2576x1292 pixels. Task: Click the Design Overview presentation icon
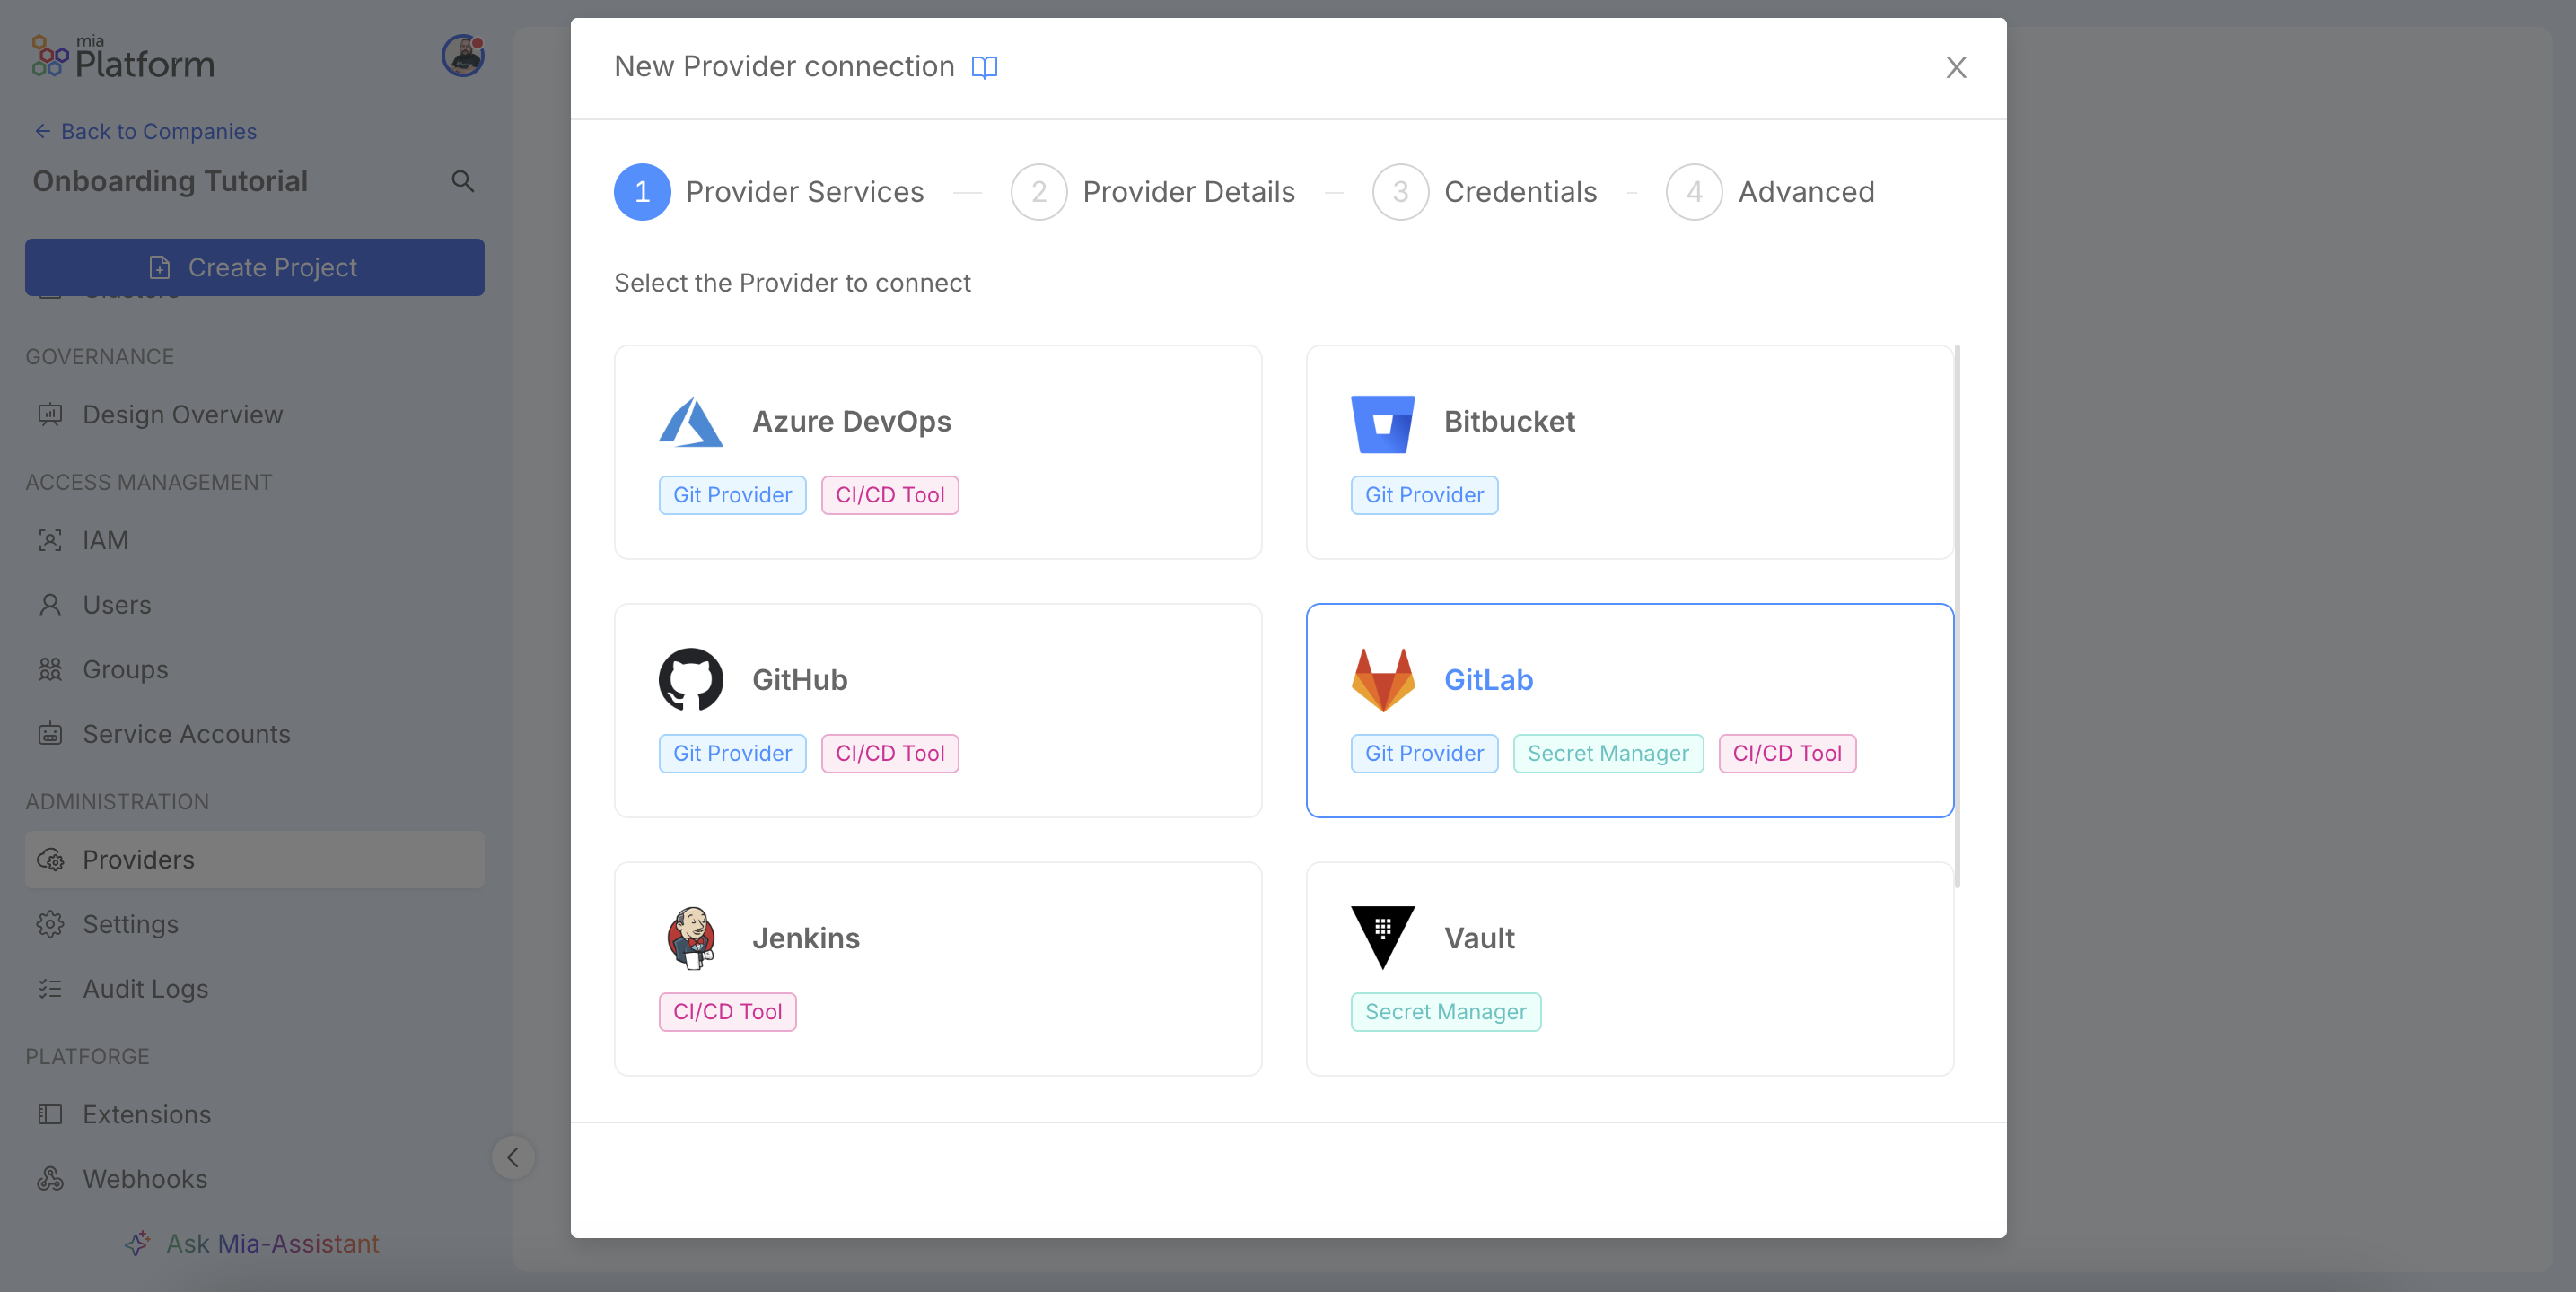(x=50, y=414)
